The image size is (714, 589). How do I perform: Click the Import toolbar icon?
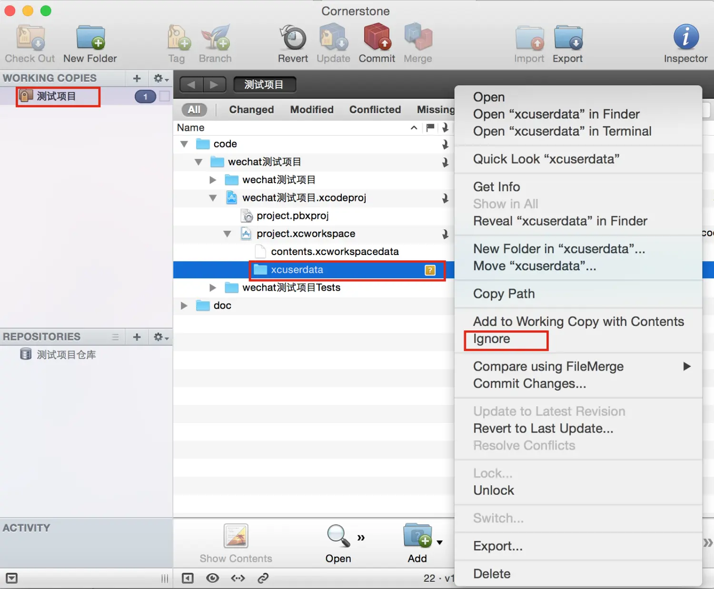pos(529,38)
